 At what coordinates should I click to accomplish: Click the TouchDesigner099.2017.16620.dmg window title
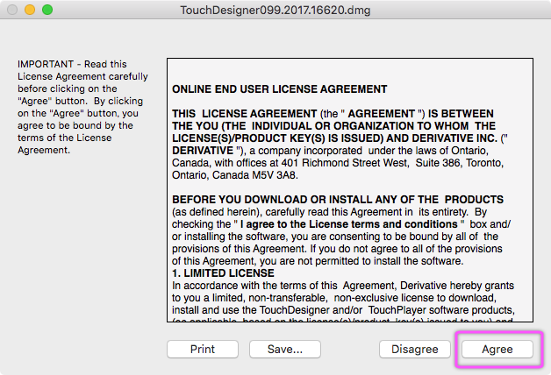tap(275, 10)
